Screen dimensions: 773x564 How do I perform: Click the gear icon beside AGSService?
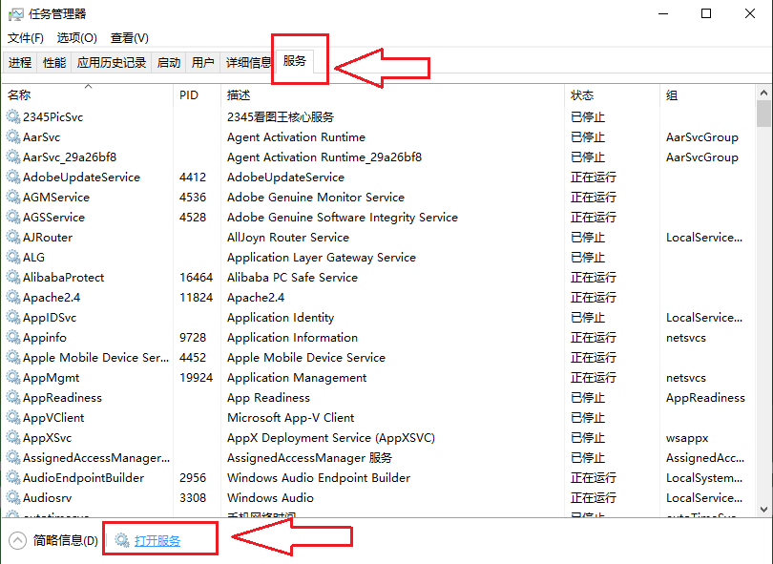point(12,217)
